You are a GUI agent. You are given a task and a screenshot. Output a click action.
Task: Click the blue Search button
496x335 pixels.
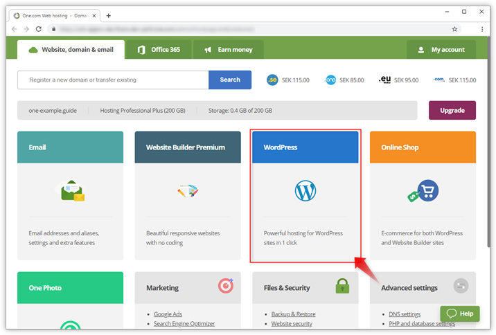(230, 80)
